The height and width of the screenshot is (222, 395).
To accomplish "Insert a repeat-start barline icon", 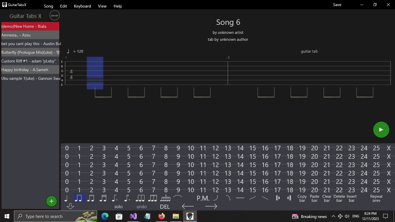I will coord(278,198).
